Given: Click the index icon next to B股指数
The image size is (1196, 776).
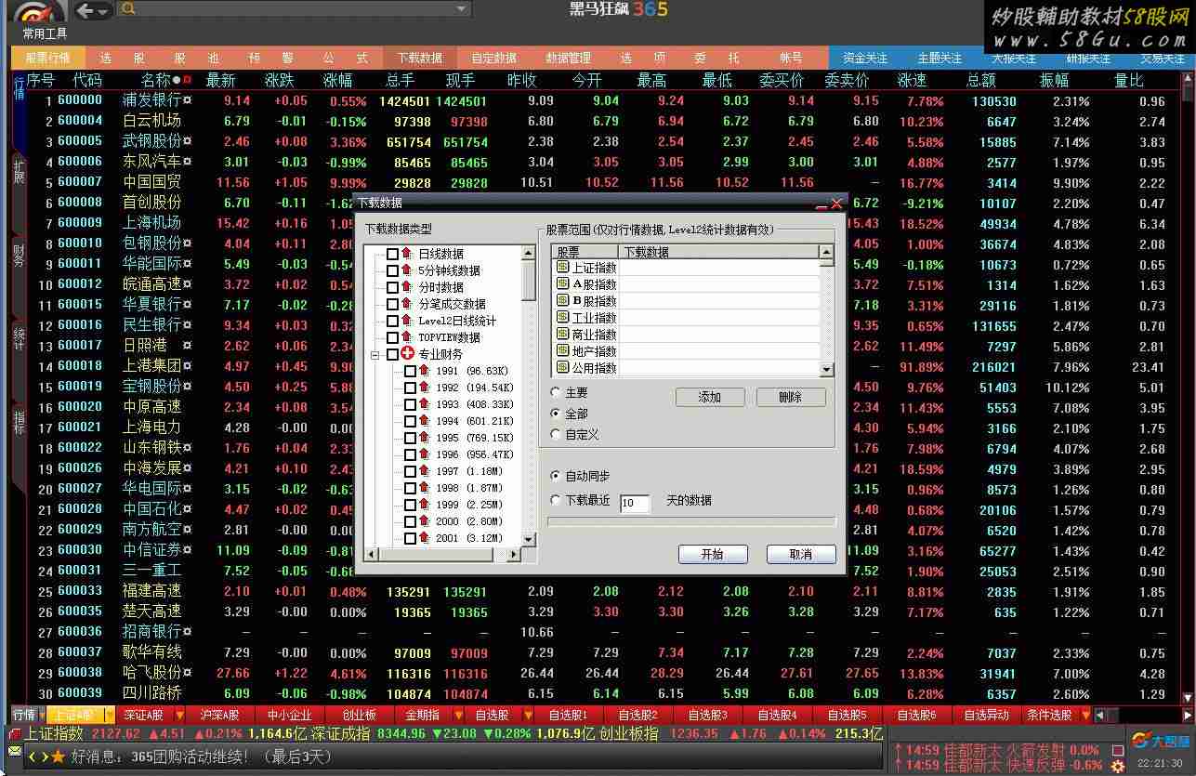Looking at the screenshot, I should pos(562,301).
